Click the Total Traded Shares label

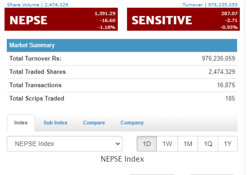pyautogui.click(x=37, y=72)
